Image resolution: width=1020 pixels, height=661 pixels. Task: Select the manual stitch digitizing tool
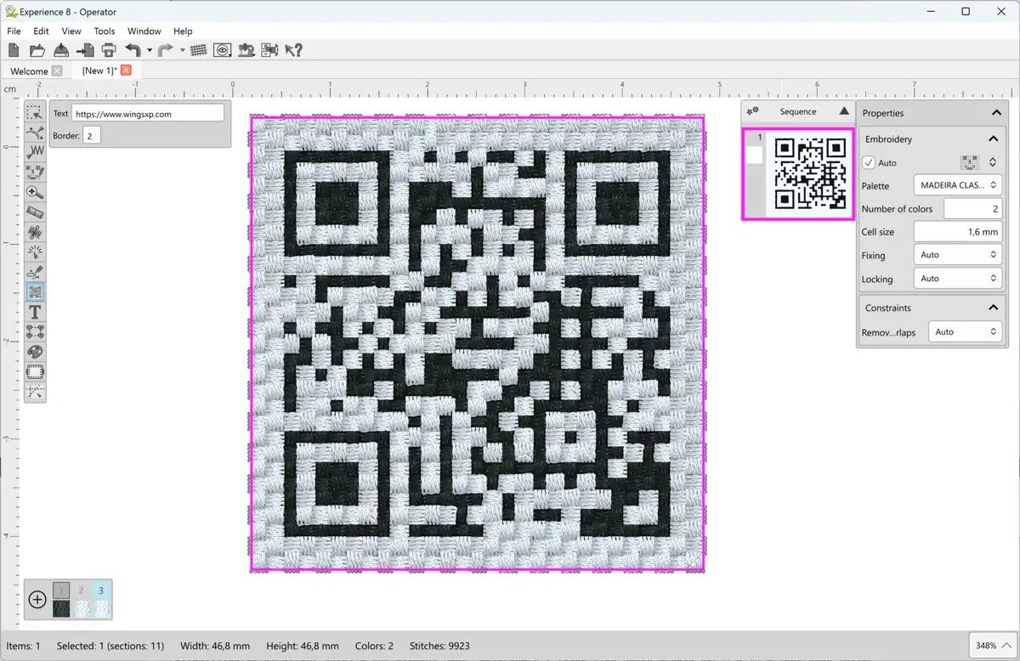35,232
